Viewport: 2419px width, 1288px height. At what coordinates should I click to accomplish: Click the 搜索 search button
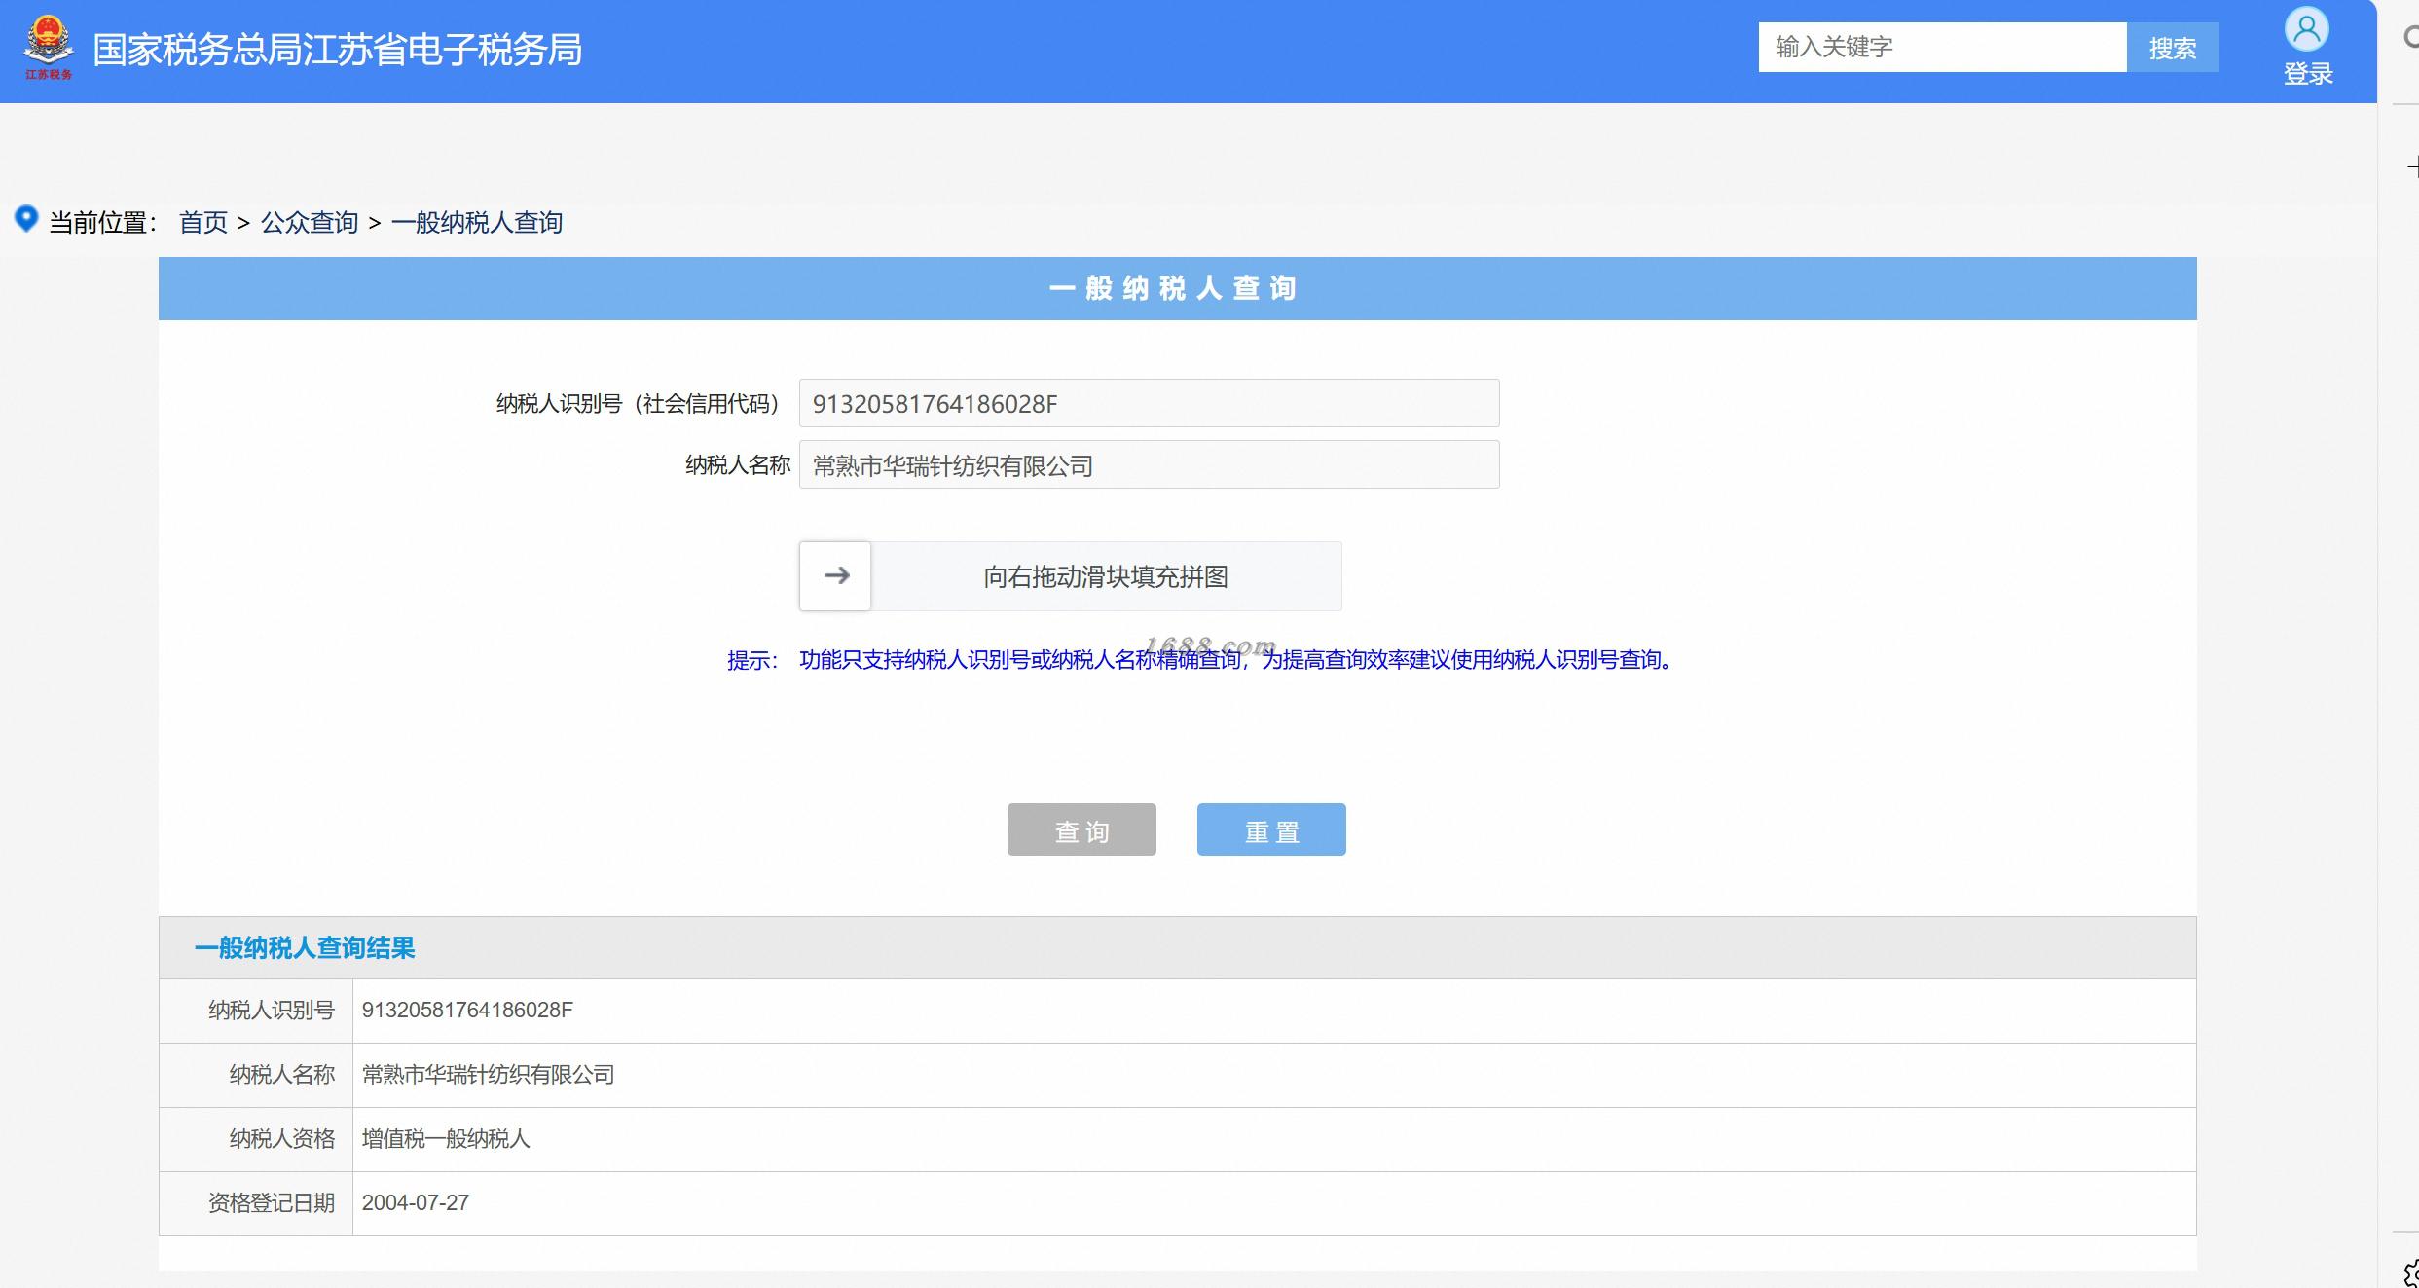point(2172,47)
